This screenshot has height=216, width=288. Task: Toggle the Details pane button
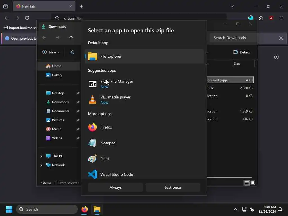coord(241,52)
